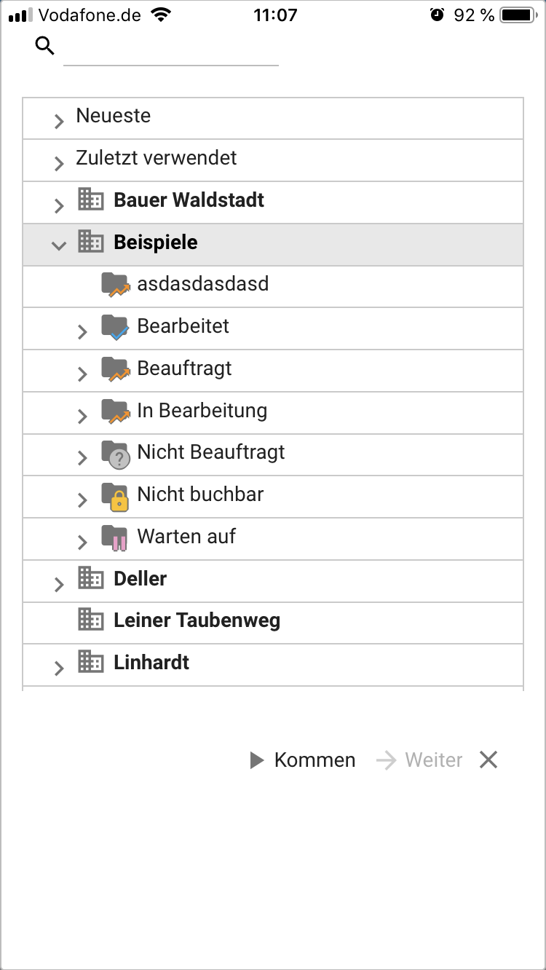This screenshot has width=546, height=970.
Task: Click the Beauftragt folder trend icon
Action: coord(115,369)
